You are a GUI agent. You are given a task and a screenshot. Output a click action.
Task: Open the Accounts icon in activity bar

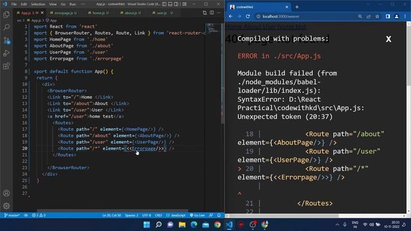point(6,193)
